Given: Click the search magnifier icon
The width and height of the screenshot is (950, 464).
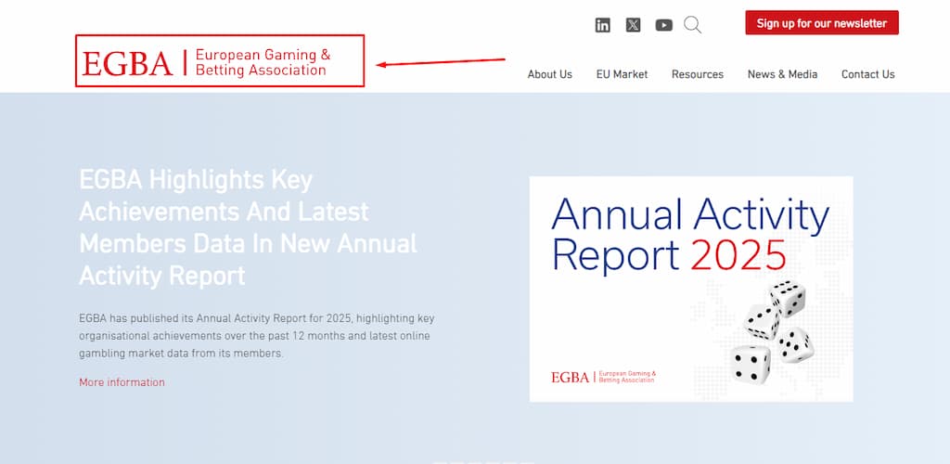Looking at the screenshot, I should (x=692, y=25).
